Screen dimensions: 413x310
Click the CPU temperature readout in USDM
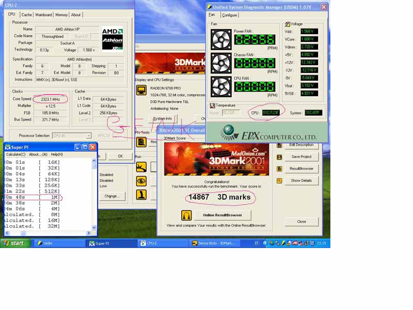tap(271, 113)
